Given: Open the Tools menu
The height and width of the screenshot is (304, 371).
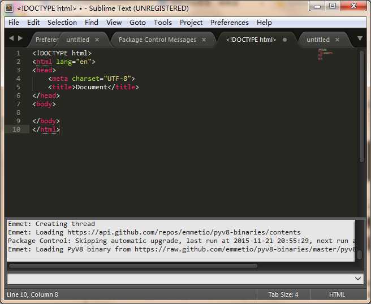Looking at the screenshot, I should pos(163,23).
